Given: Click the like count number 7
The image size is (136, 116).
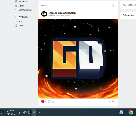Looking at the screenshot, I should click(46, 102).
